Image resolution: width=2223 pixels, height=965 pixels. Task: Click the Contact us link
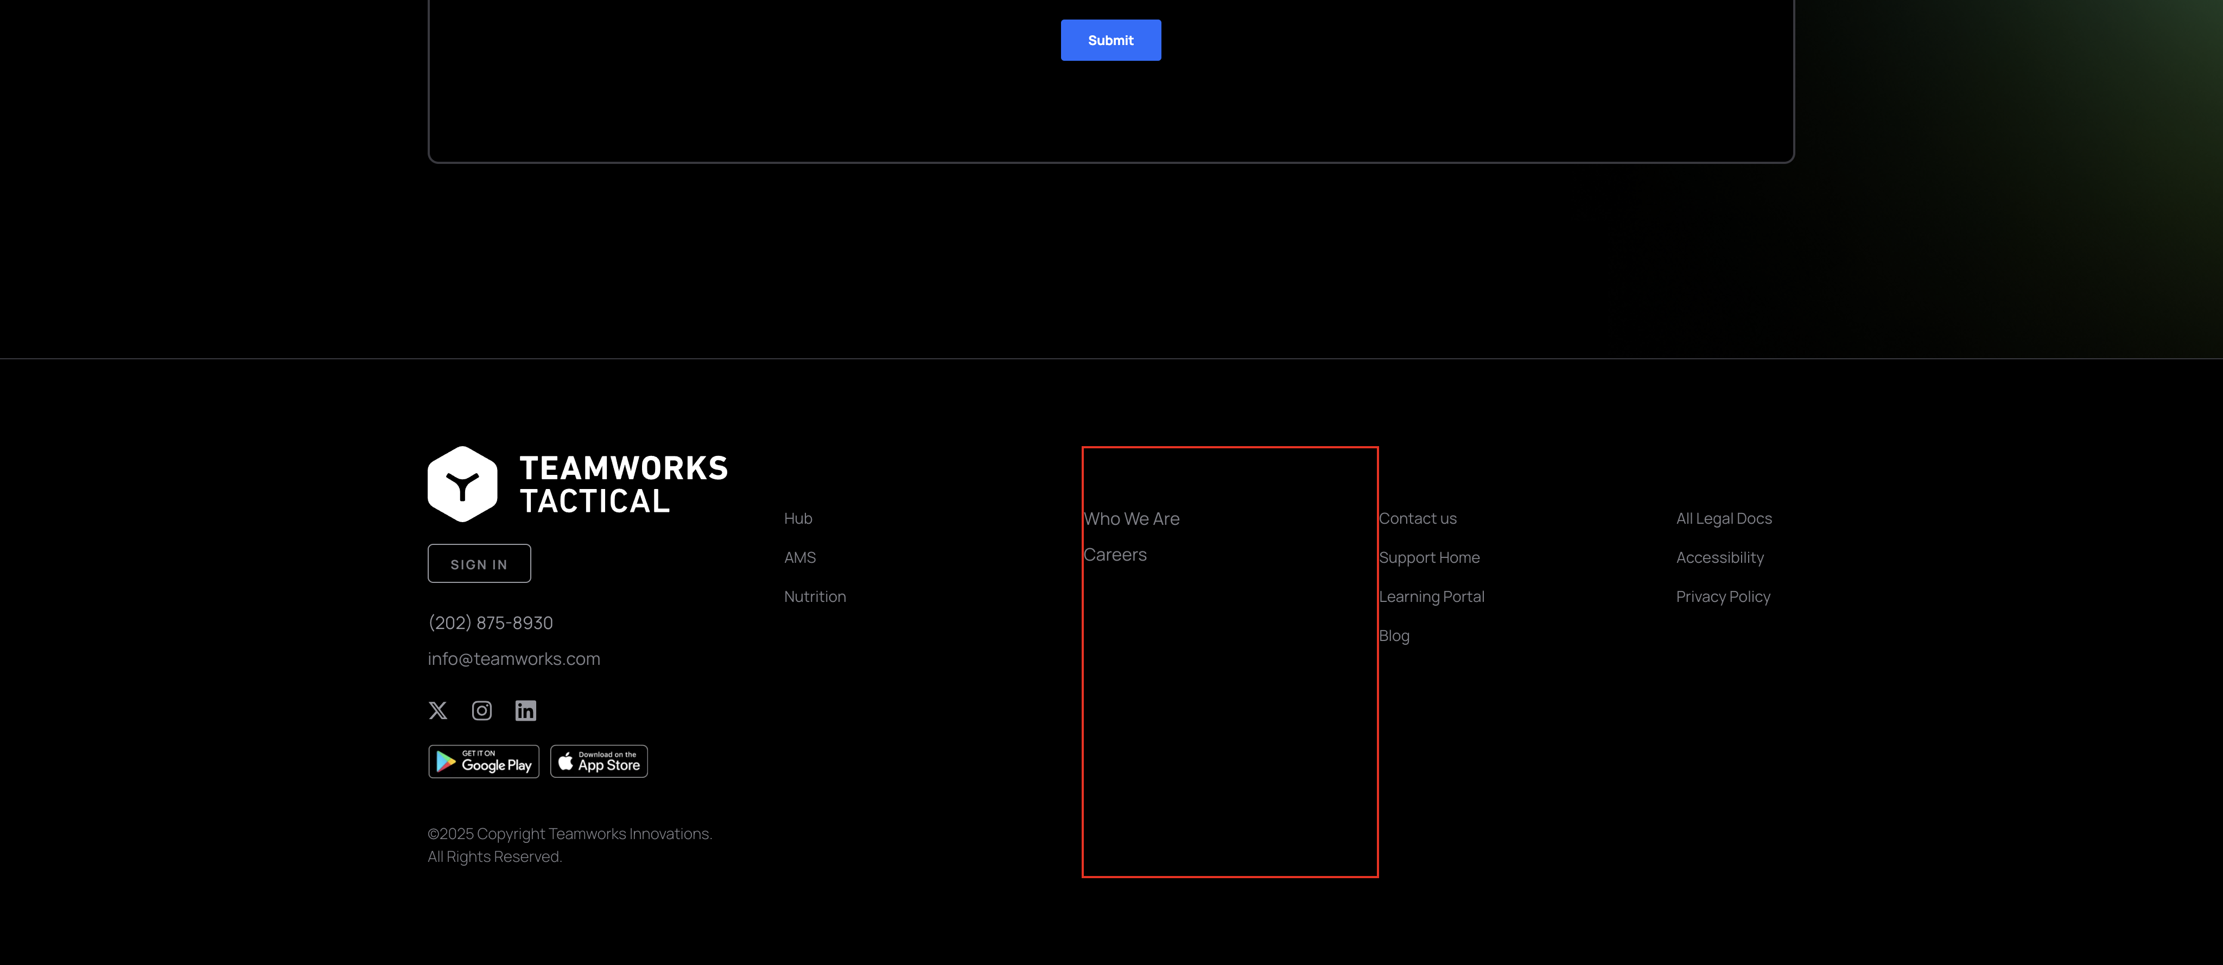click(x=1417, y=519)
